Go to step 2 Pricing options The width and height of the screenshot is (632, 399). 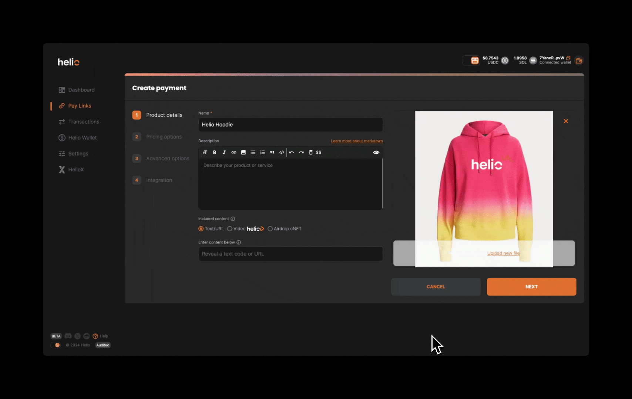(157, 137)
